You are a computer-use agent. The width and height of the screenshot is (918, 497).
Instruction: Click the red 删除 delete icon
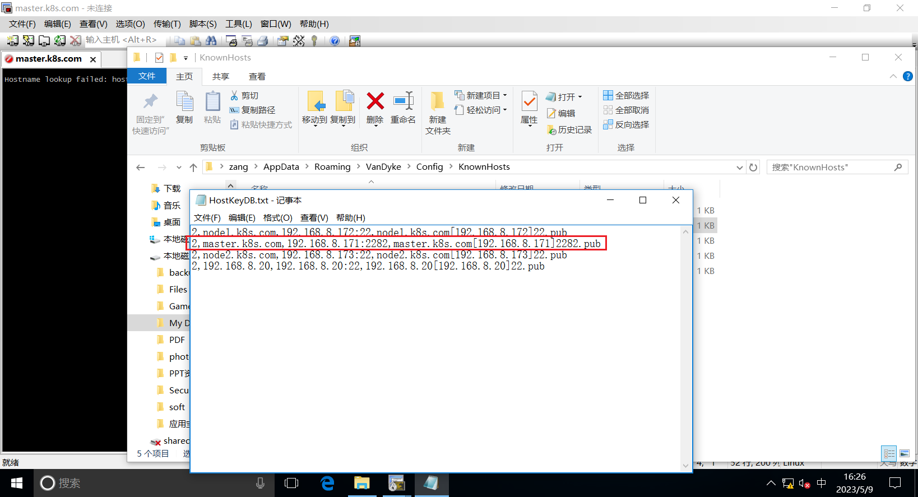tap(375, 108)
